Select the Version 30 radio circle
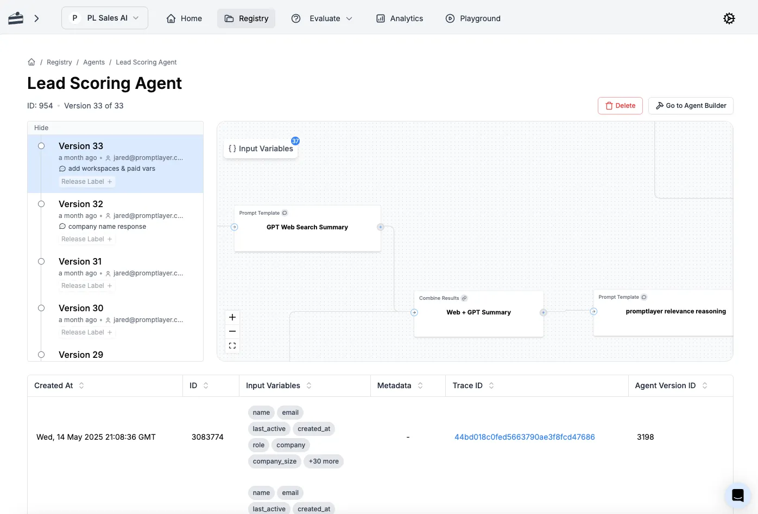The width and height of the screenshot is (758, 514). tap(41, 308)
